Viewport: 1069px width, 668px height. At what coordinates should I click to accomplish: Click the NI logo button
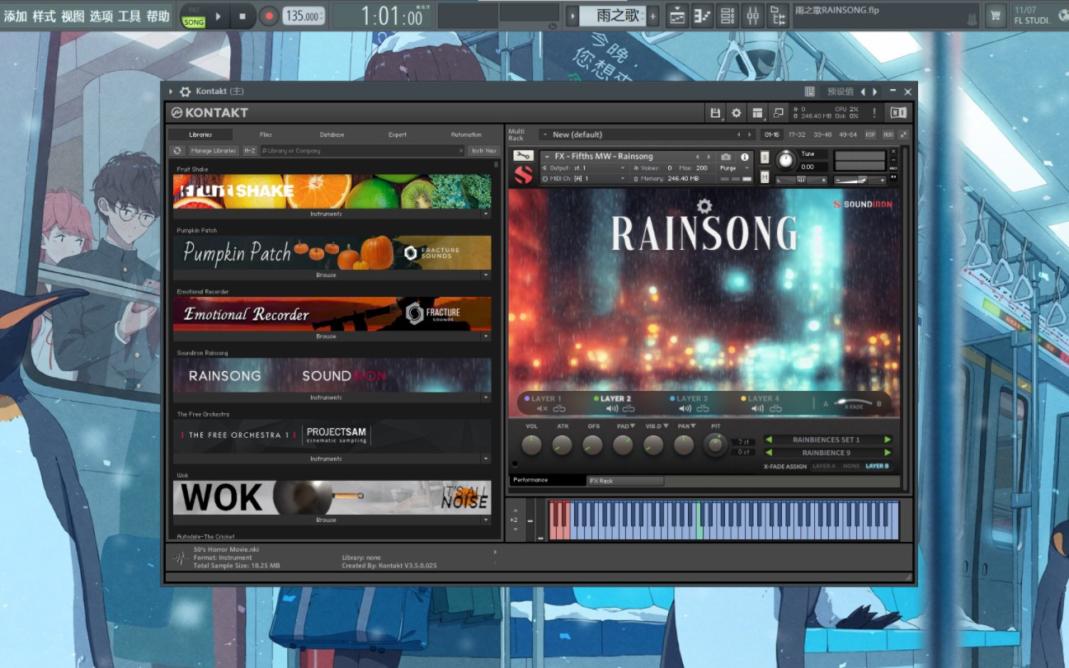pyautogui.click(x=897, y=113)
